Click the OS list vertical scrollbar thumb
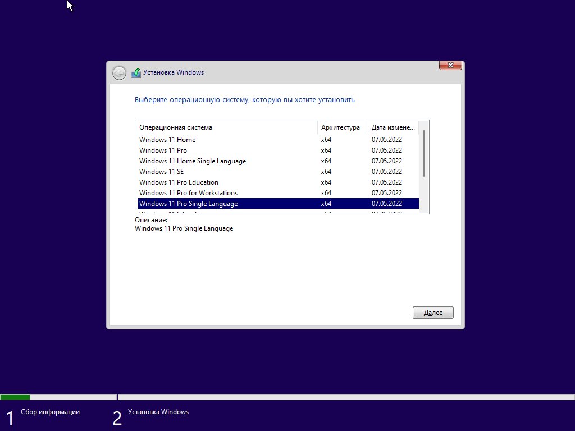This screenshot has height=431, width=575. tap(424, 153)
